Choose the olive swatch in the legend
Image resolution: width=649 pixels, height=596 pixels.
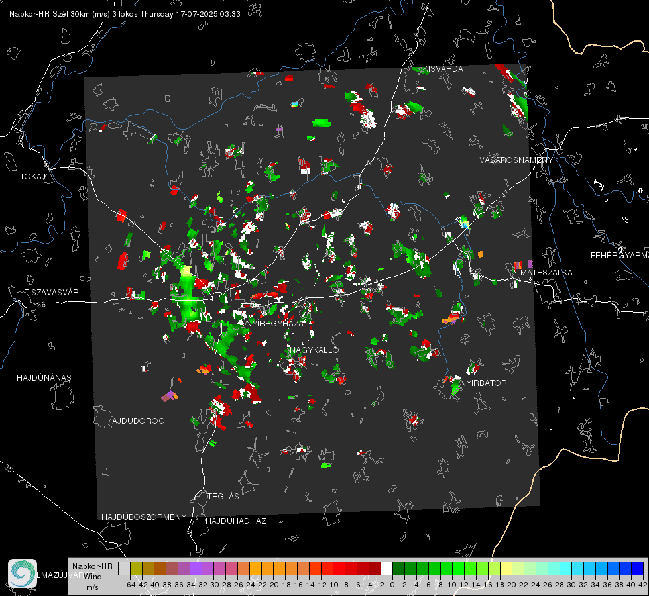pyautogui.click(x=136, y=568)
